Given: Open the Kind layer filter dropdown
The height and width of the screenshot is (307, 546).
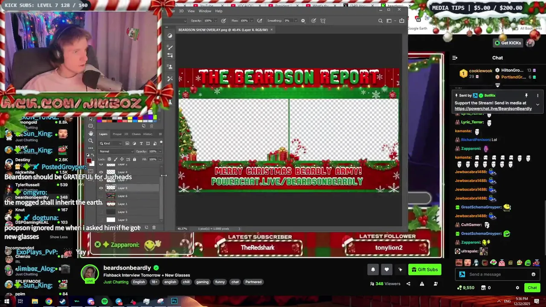Looking at the screenshot, I should (110, 143).
